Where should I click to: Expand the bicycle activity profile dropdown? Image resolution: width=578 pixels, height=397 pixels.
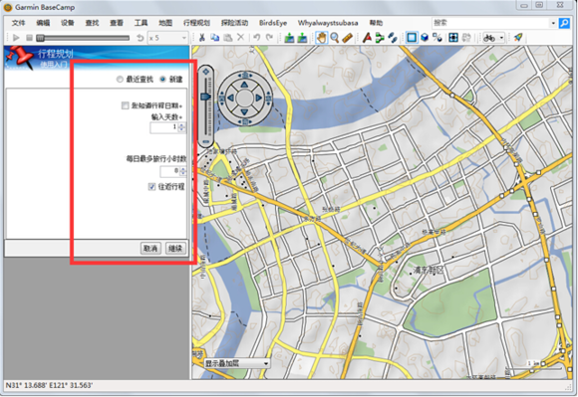click(501, 38)
